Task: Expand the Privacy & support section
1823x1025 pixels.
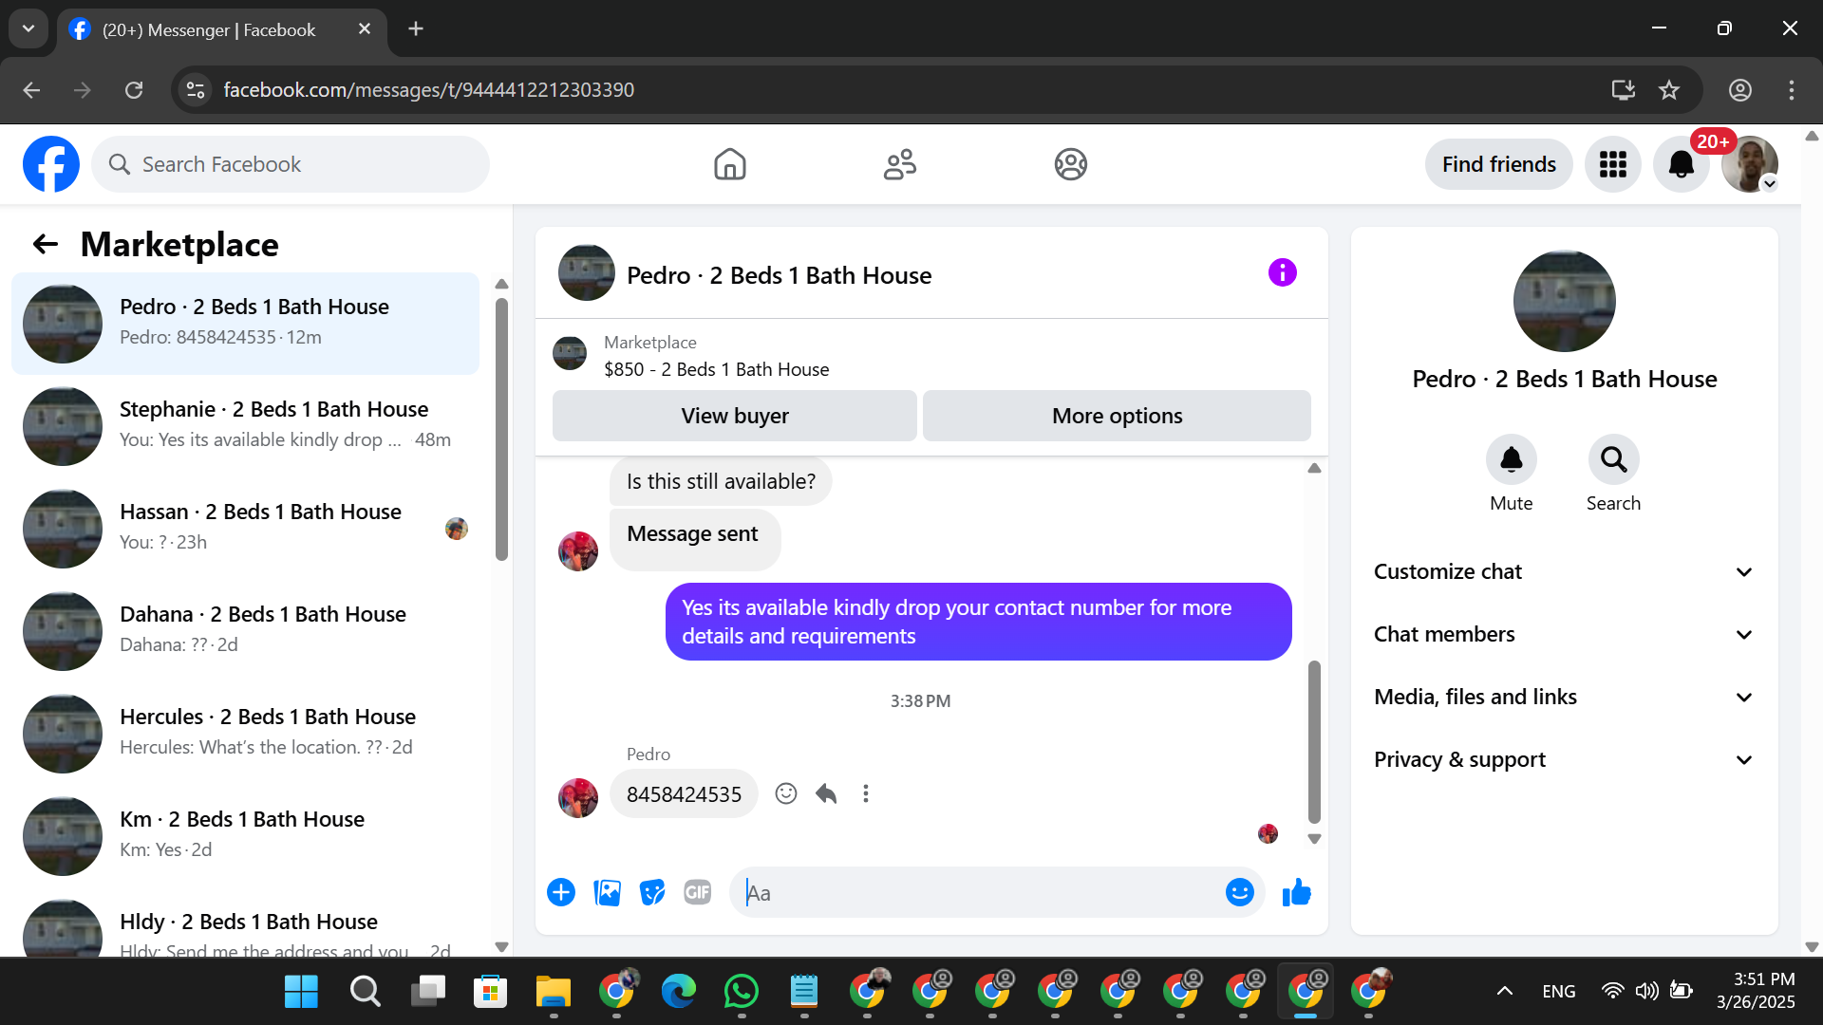Action: click(x=1564, y=759)
